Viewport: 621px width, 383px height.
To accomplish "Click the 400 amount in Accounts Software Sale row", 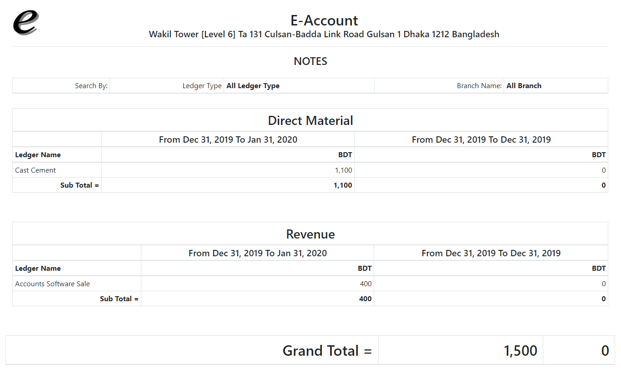I will coord(366,284).
